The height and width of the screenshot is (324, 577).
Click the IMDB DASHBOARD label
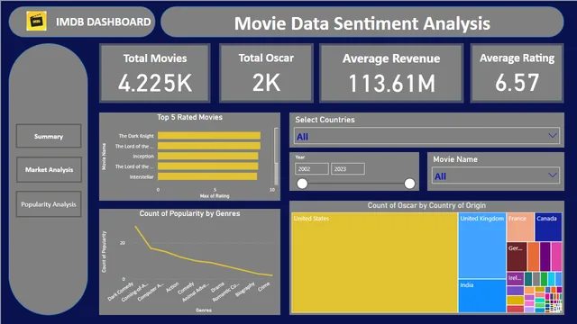point(104,22)
